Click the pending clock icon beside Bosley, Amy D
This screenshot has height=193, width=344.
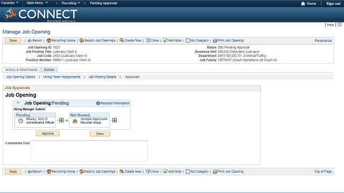(20, 121)
